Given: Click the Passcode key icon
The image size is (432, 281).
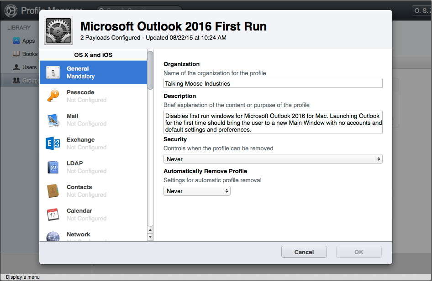Looking at the screenshot, I should [x=53, y=96].
